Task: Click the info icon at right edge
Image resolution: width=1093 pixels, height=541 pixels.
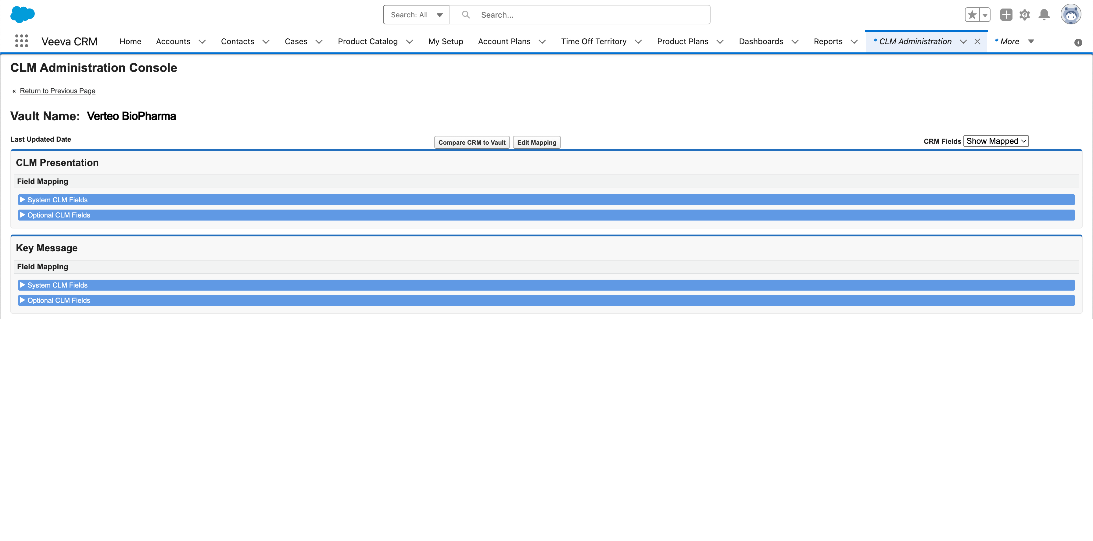Action: coord(1078,42)
